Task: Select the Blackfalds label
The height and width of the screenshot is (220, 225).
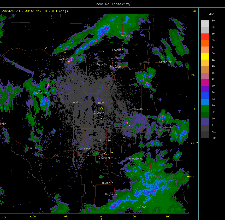Action: coord(115,58)
